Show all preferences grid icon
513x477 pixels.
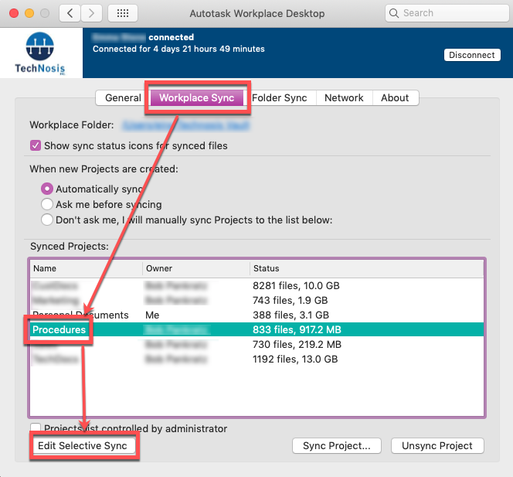click(x=123, y=13)
